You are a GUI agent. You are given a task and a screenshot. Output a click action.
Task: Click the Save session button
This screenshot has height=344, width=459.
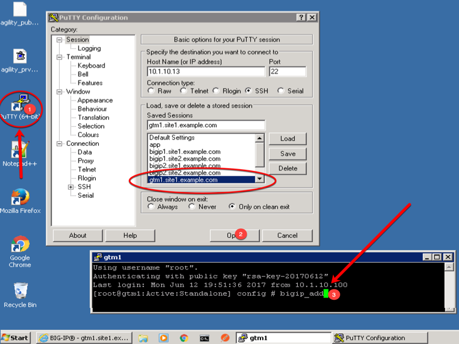point(287,154)
